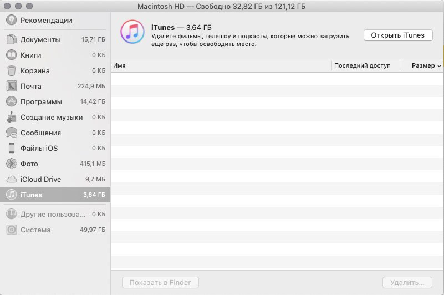444x295 pixels.
Task: Click the large iTunes logo in header
Action: (x=132, y=32)
